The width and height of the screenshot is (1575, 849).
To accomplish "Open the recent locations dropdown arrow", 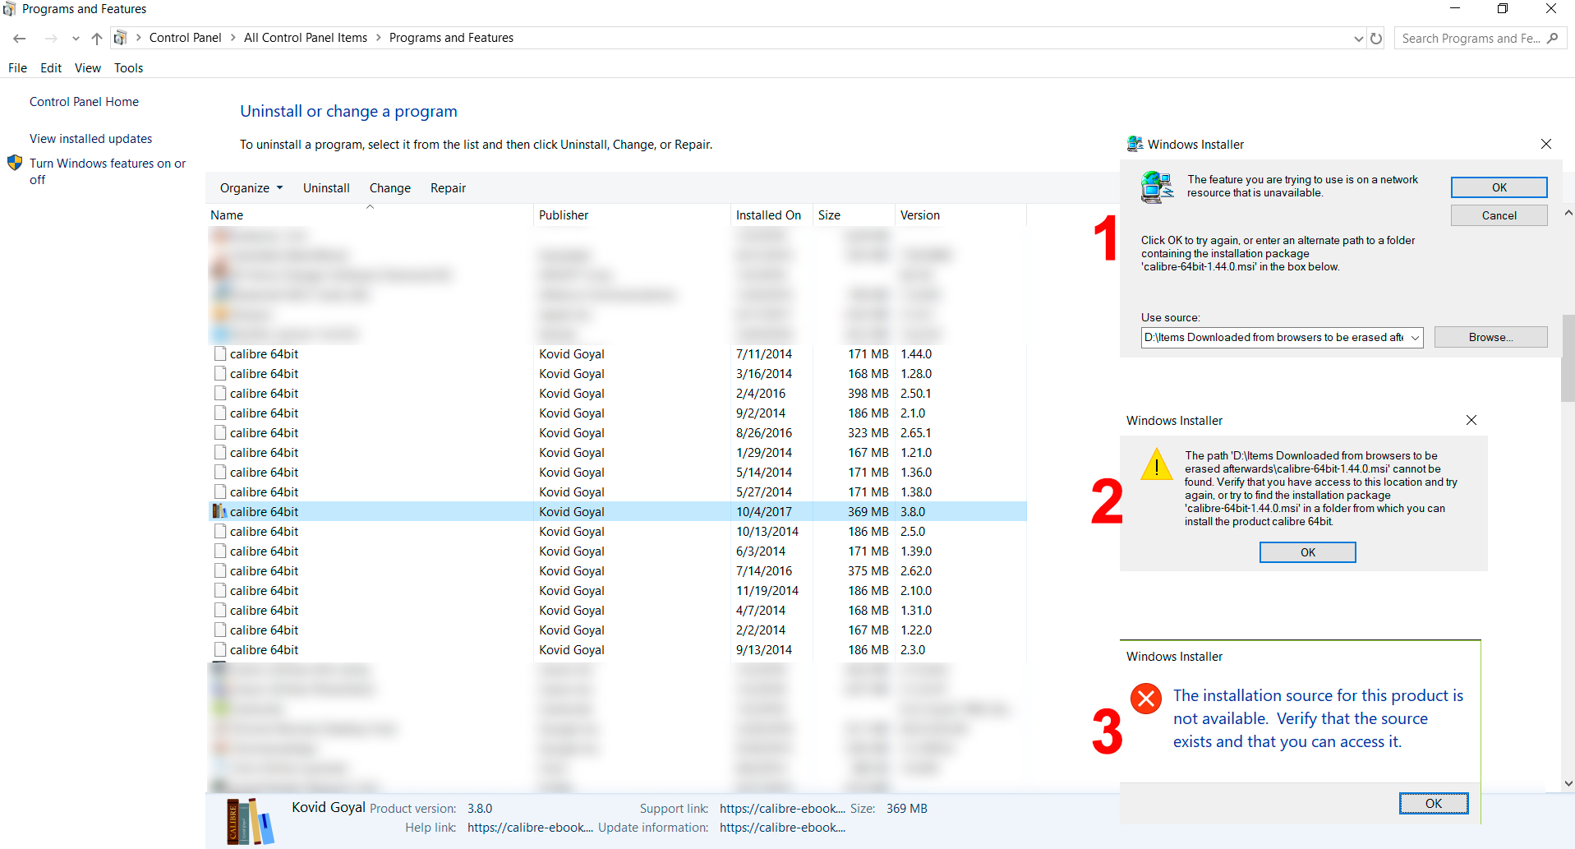I will point(76,38).
